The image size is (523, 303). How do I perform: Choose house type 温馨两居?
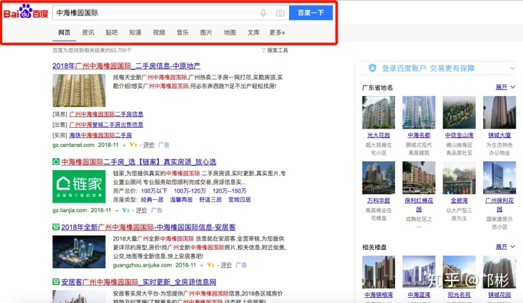181,200
